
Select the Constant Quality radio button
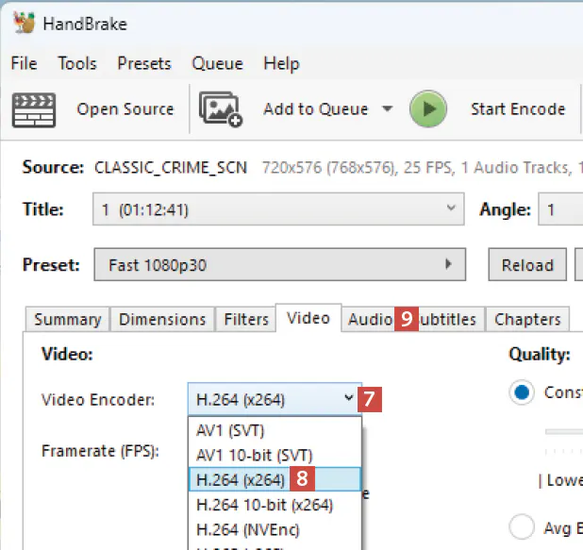pyautogui.click(x=522, y=392)
